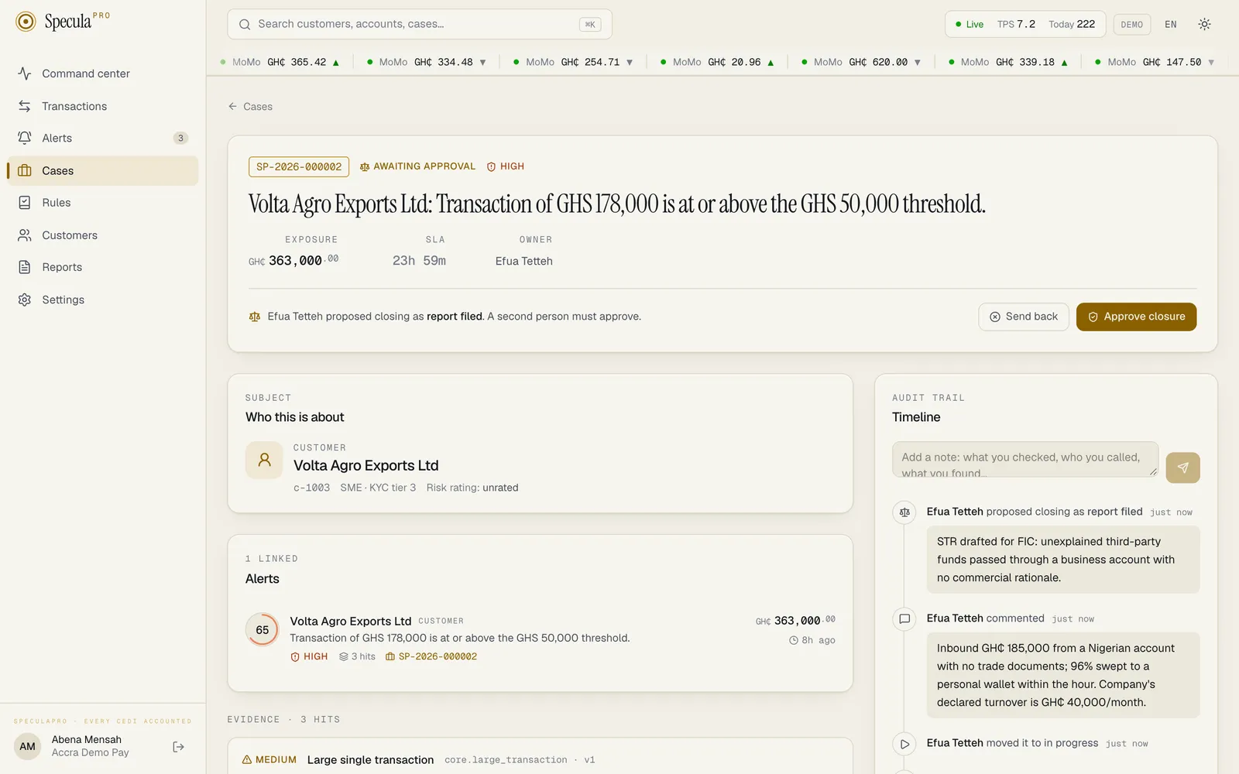The image size is (1239, 774).
Task: Click core.large_transaction rule code
Action: pyautogui.click(x=506, y=760)
